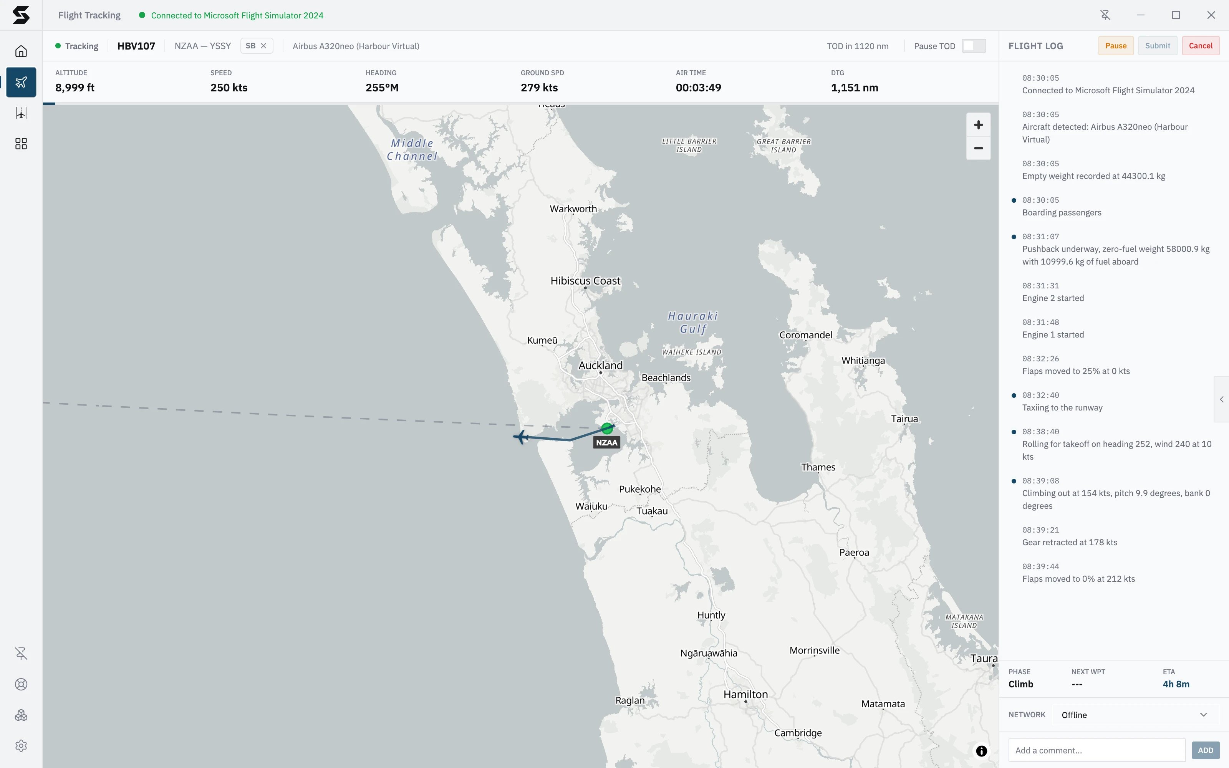
Task: Click the Auckland label on the map
Action: click(600, 365)
